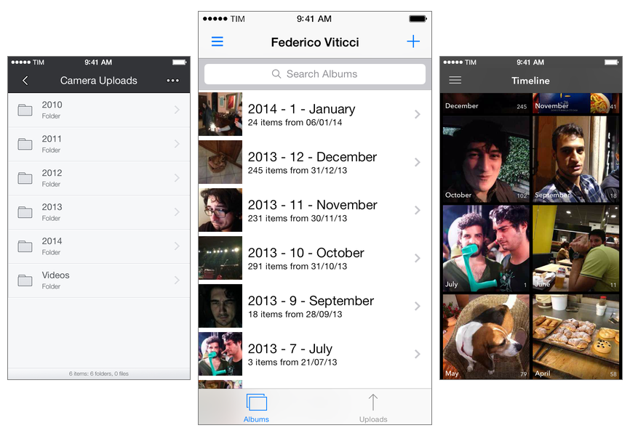This screenshot has height=436, width=630.
Task: Tap the Search Albums input field
Action: pyautogui.click(x=314, y=74)
